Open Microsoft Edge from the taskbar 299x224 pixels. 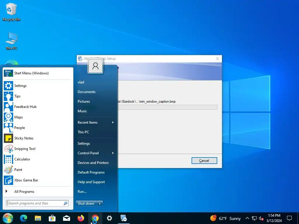click(x=24, y=218)
